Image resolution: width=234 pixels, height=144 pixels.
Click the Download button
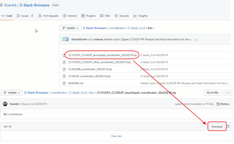pyautogui.click(x=217, y=127)
